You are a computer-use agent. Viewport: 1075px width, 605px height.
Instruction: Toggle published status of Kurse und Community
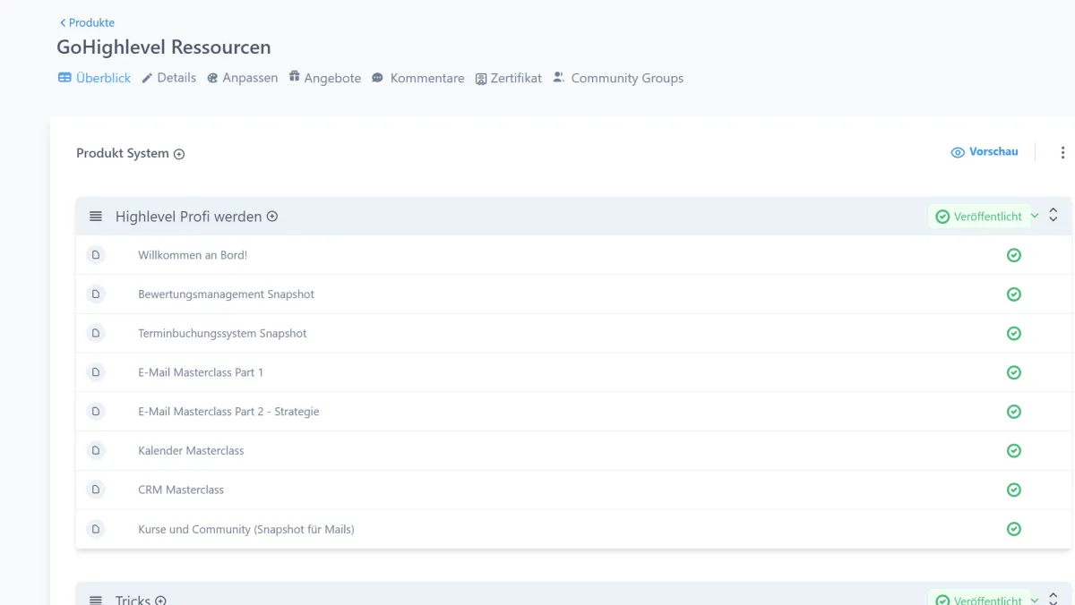tap(1014, 529)
